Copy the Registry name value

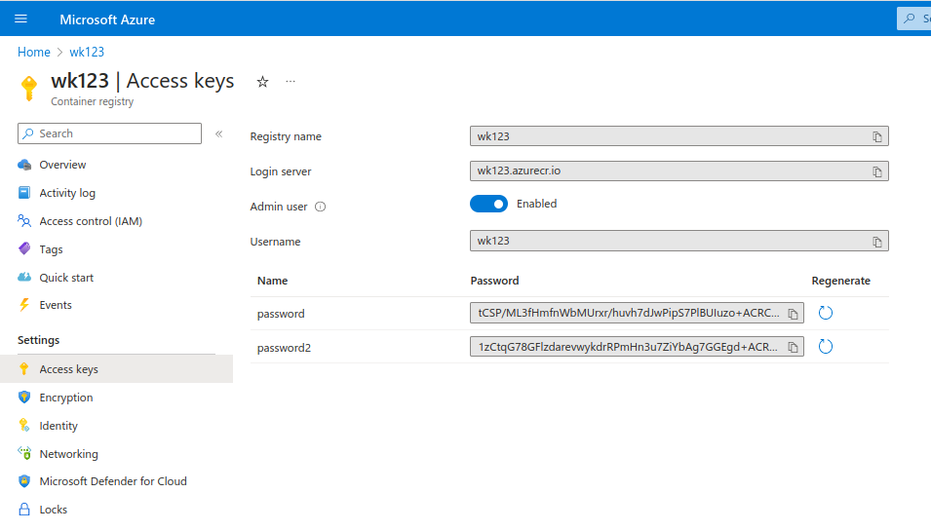point(877,137)
